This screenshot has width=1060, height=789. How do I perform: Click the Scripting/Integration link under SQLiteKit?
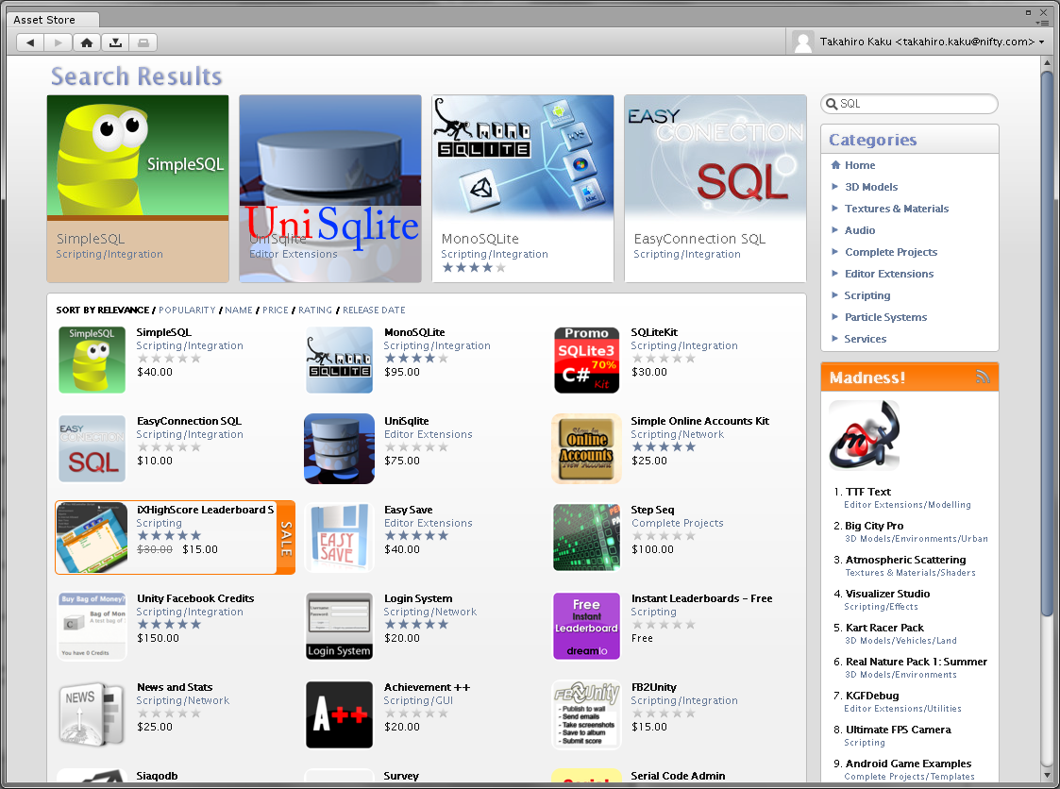[684, 345]
